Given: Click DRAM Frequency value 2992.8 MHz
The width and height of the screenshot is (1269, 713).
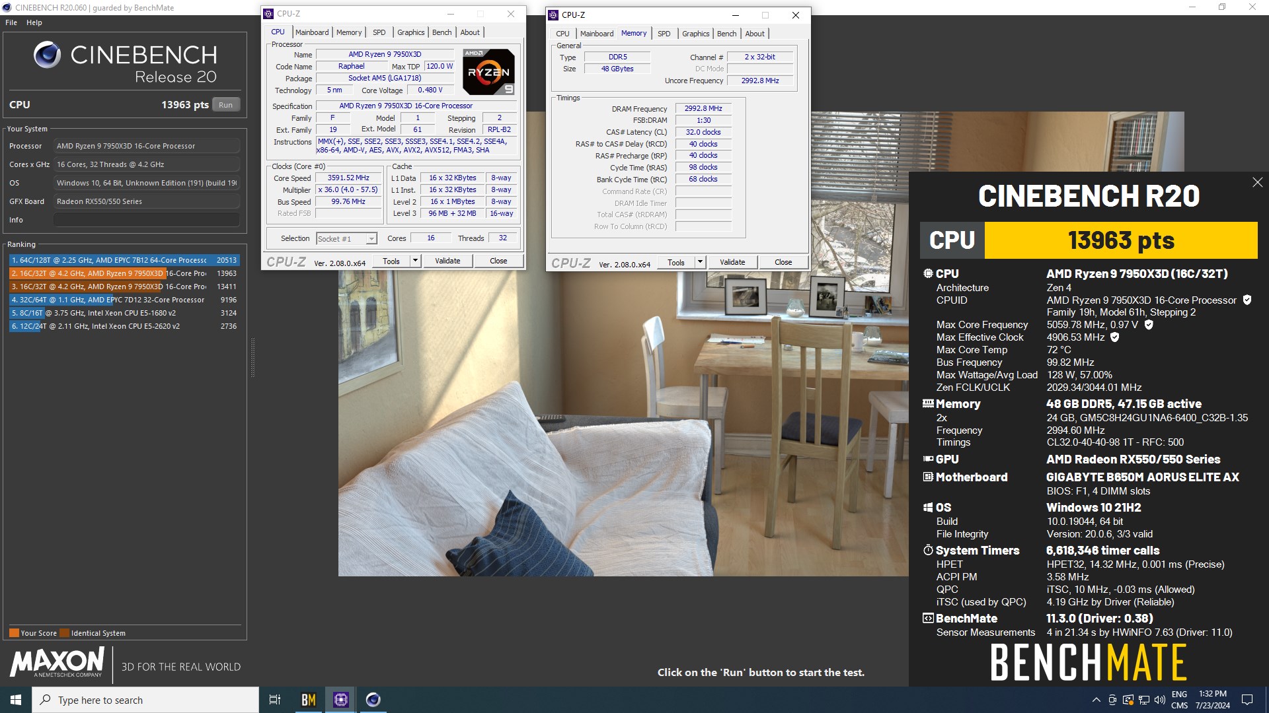Looking at the screenshot, I should coord(703,109).
